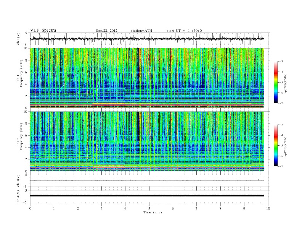
Task: Click the "Time (min)" axis title
Action: point(153,212)
